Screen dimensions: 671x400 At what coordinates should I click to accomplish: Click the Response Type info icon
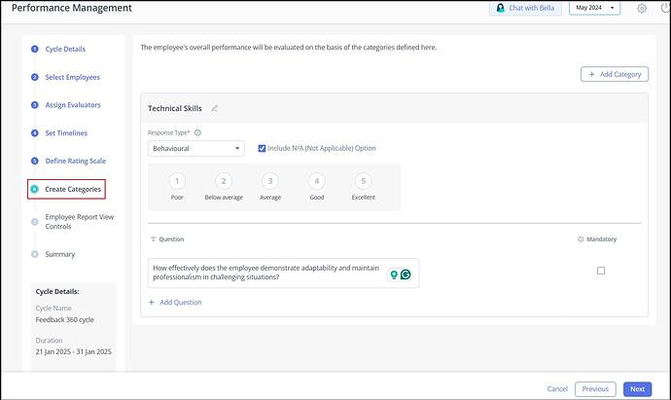coord(197,132)
